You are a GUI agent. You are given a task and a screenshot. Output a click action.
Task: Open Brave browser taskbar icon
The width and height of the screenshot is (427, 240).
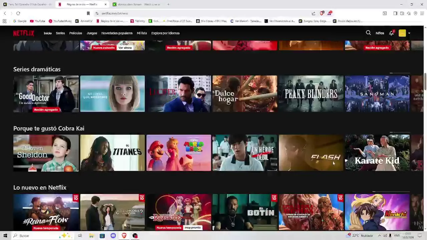click(124, 236)
